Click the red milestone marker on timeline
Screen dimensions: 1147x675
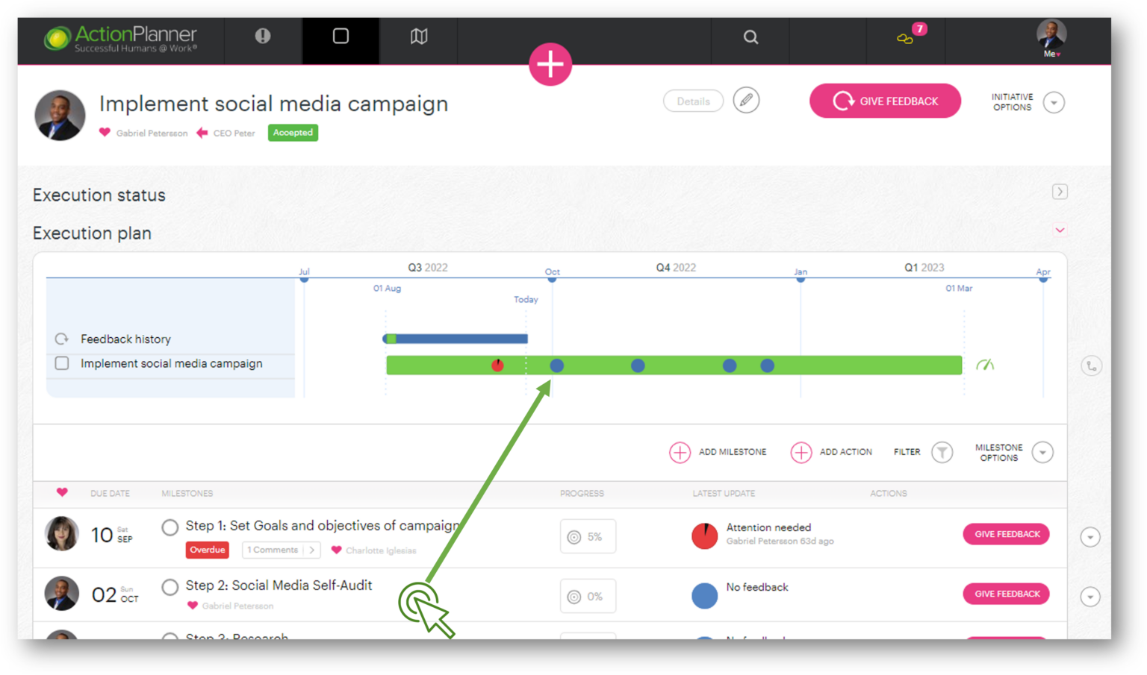[x=497, y=365]
